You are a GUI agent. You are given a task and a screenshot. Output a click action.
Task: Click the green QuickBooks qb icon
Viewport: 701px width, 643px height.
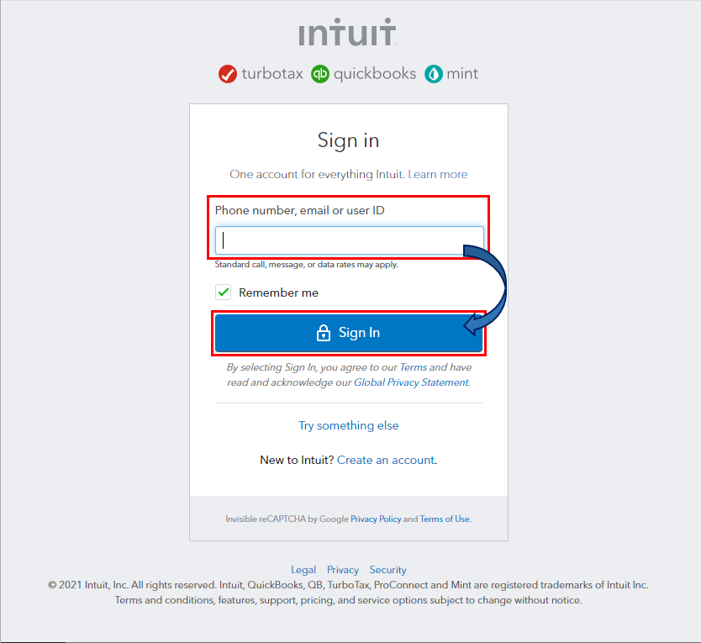(x=320, y=74)
